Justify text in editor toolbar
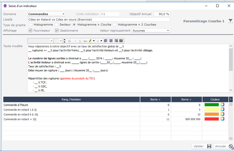 (x=121, y=41)
